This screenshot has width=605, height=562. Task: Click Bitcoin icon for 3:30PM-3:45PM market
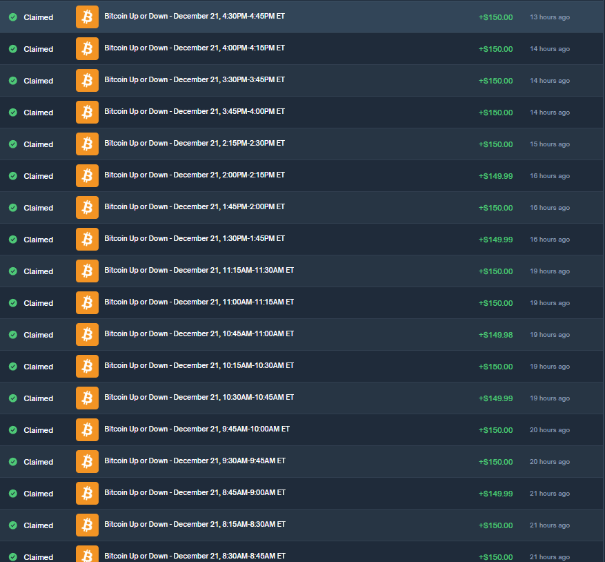[x=87, y=80]
